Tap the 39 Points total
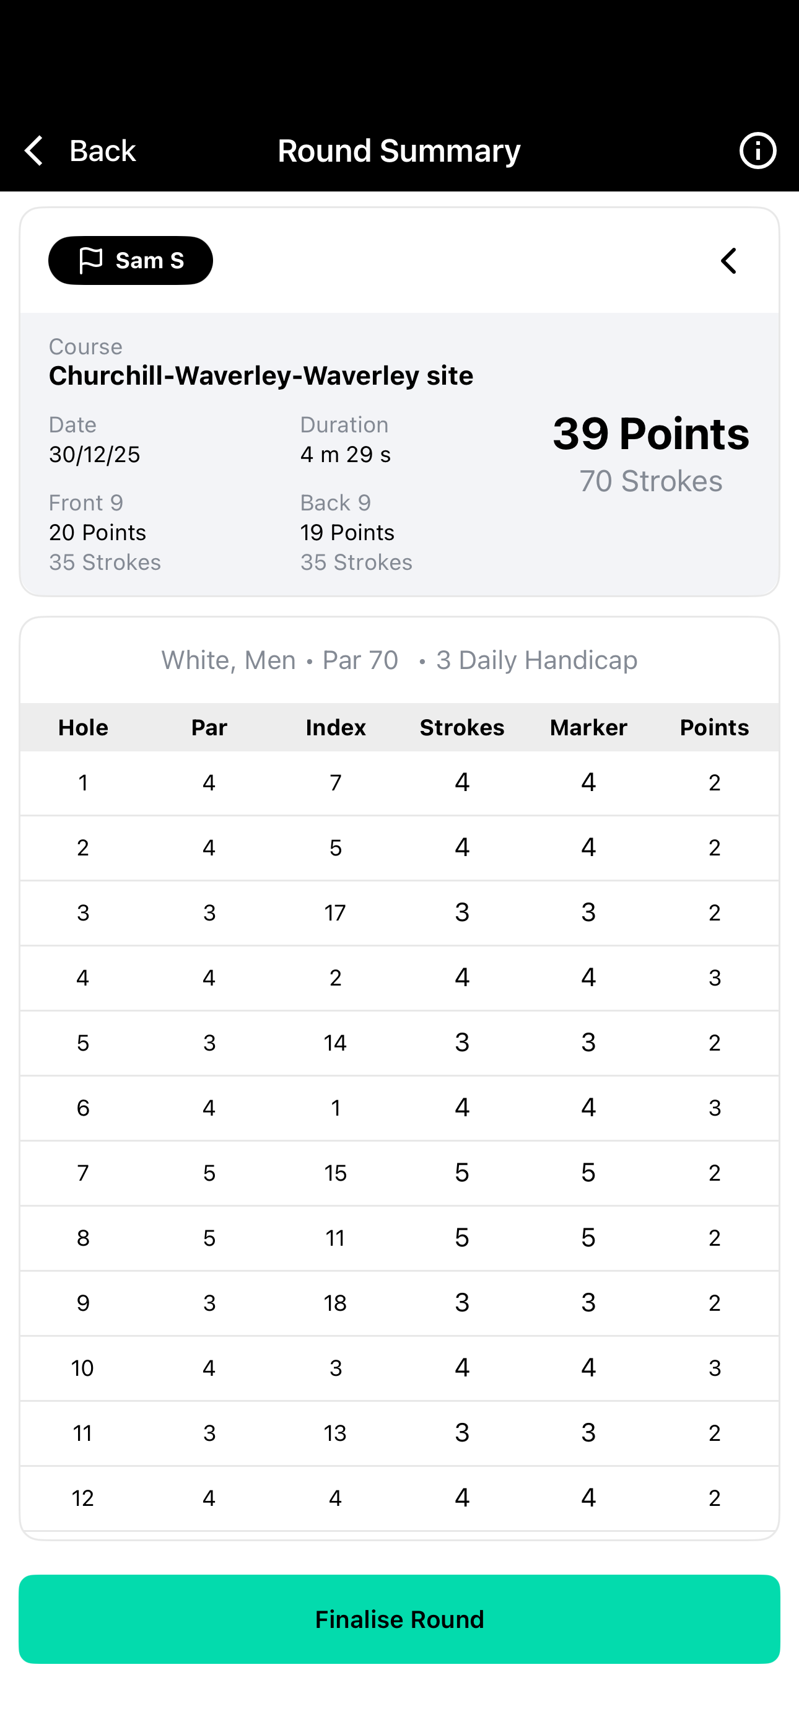The image size is (799, 1732). click(x=650, y=433)
